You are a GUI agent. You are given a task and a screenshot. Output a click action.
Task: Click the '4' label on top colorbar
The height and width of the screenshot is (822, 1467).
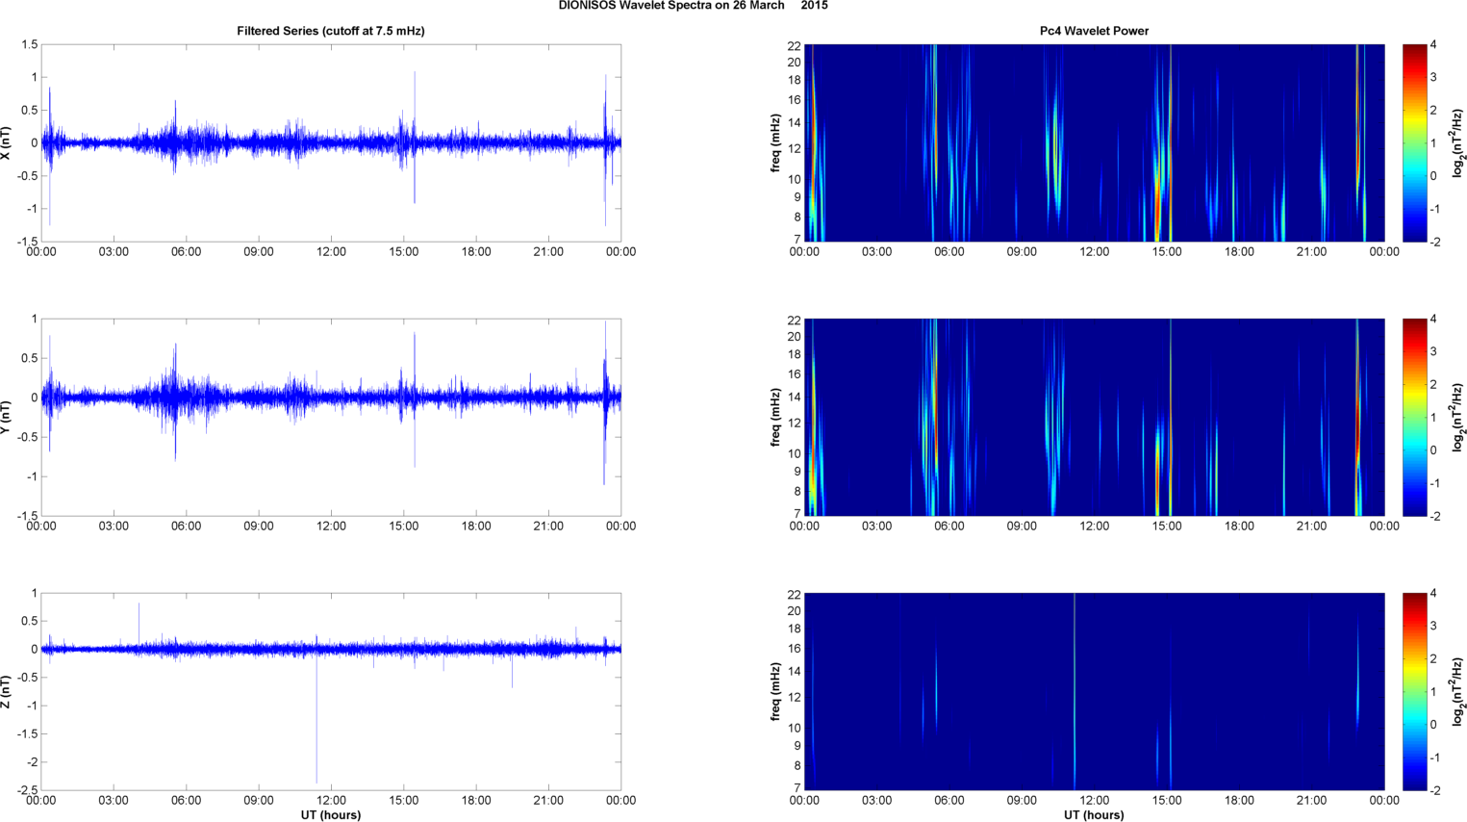pyautogui.click(x=1433, y=45)
